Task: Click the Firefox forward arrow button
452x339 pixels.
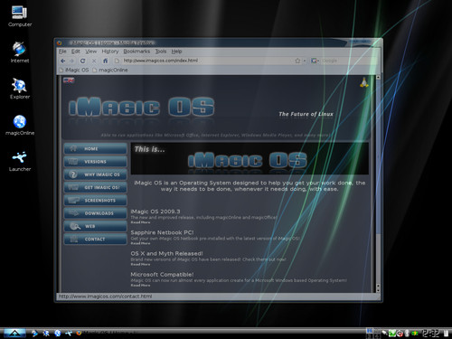Action: [x=71, y=61]
